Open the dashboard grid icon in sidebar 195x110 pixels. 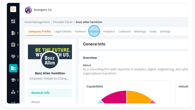13,21
